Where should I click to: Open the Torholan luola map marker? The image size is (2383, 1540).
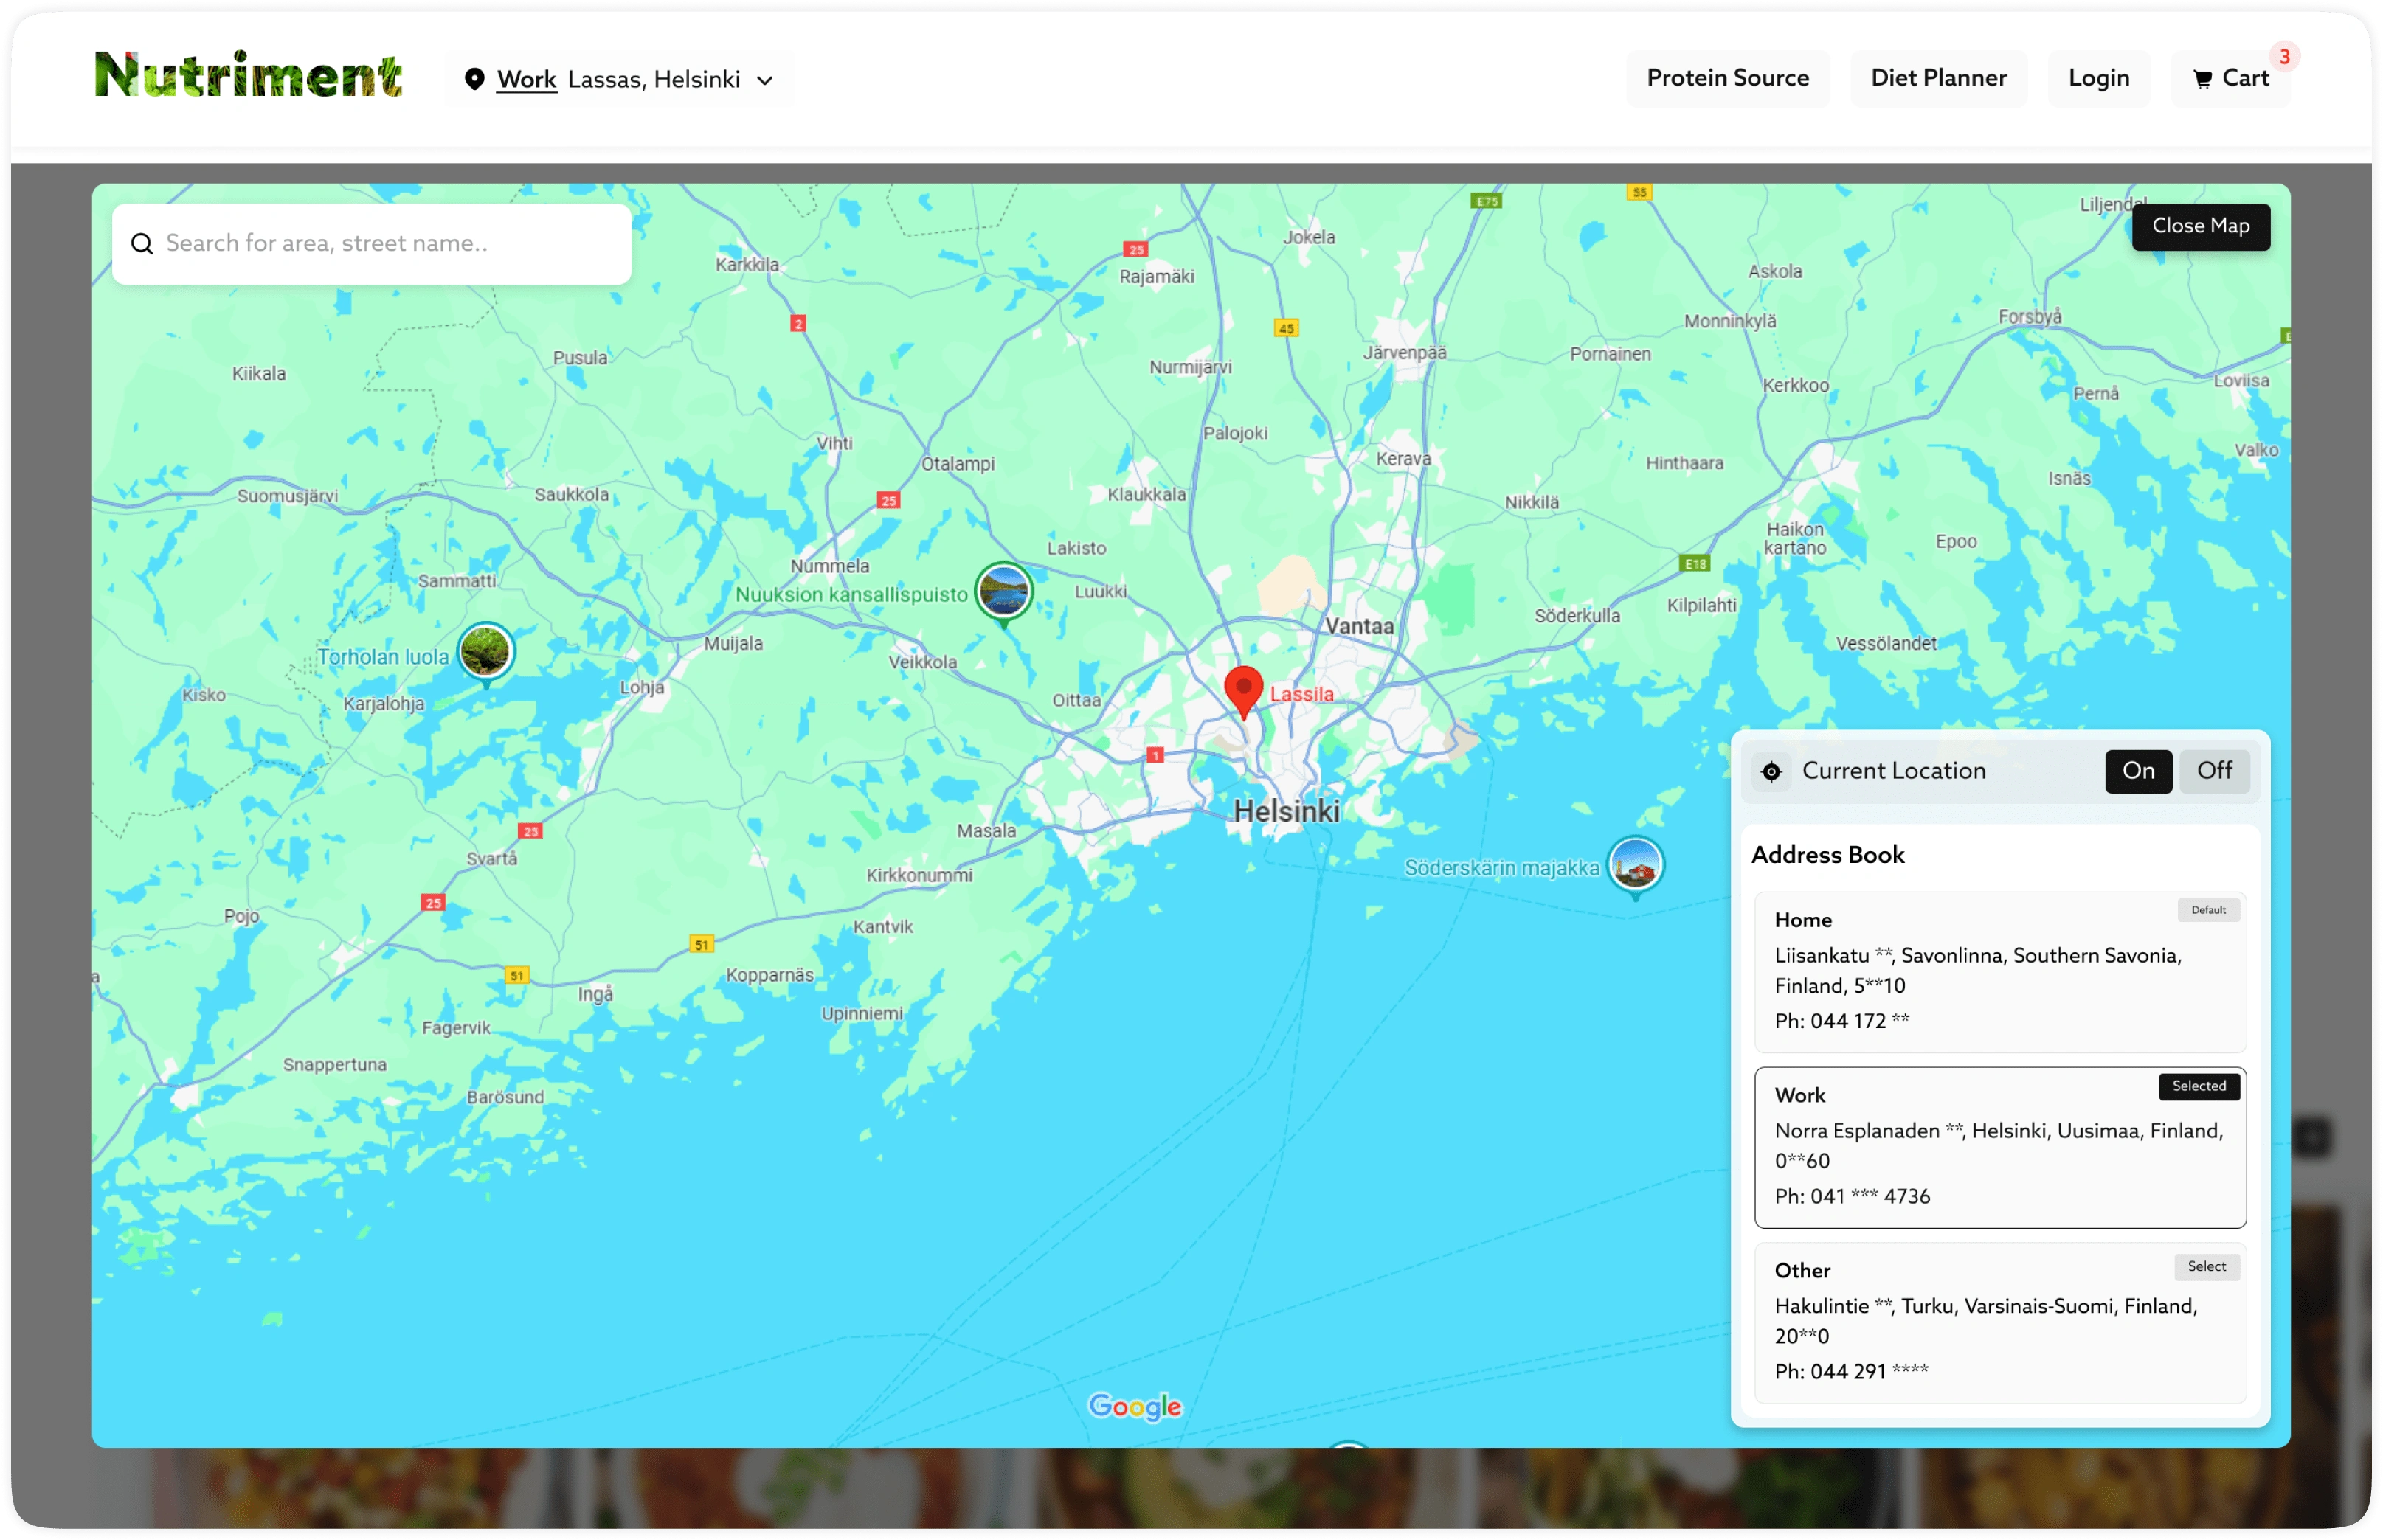click(486, 653)
